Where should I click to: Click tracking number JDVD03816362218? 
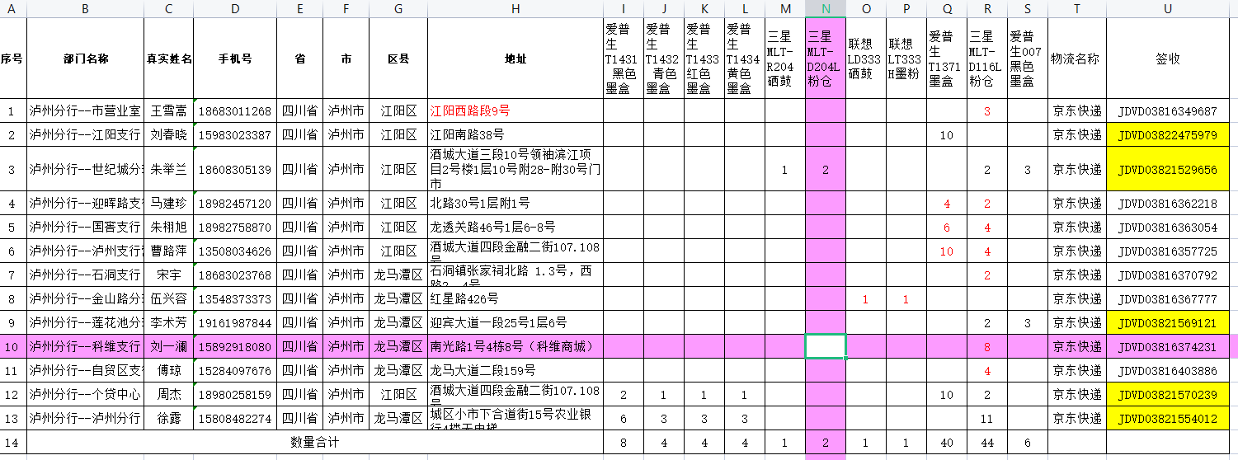1168,204
